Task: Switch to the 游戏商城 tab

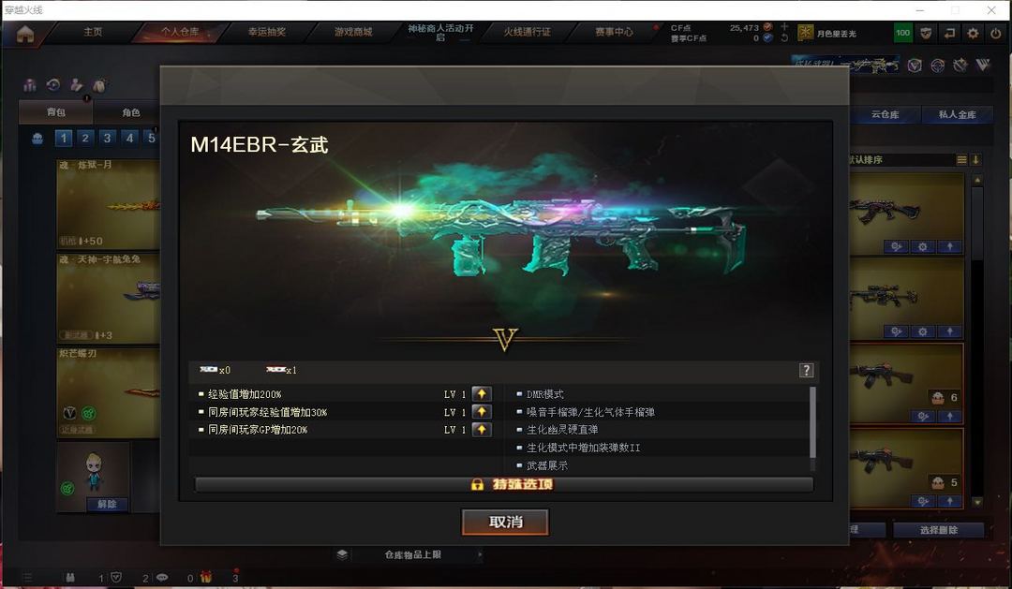Action: click(353, 32)
